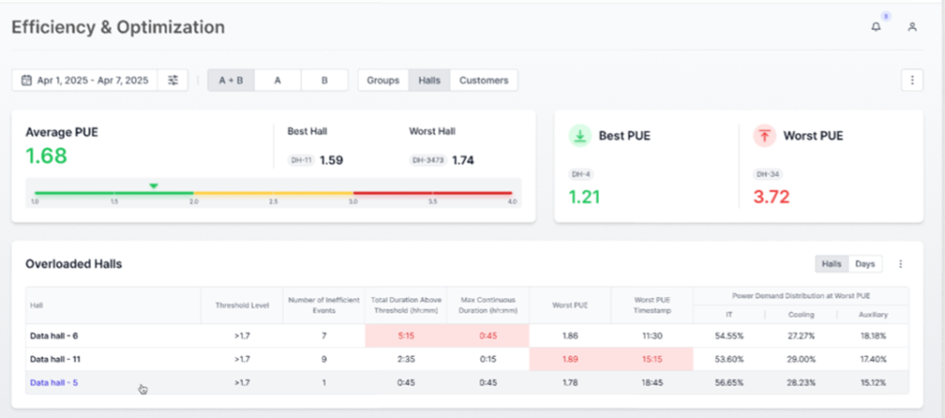
Task: Click the Worst Hall value 1.74
Action: (463, 161)
